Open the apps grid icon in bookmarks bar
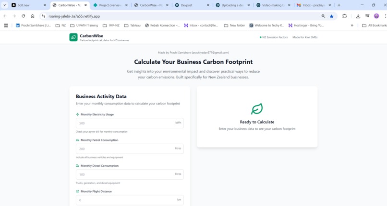The image size is (387, 206). (x=6, y=25)
